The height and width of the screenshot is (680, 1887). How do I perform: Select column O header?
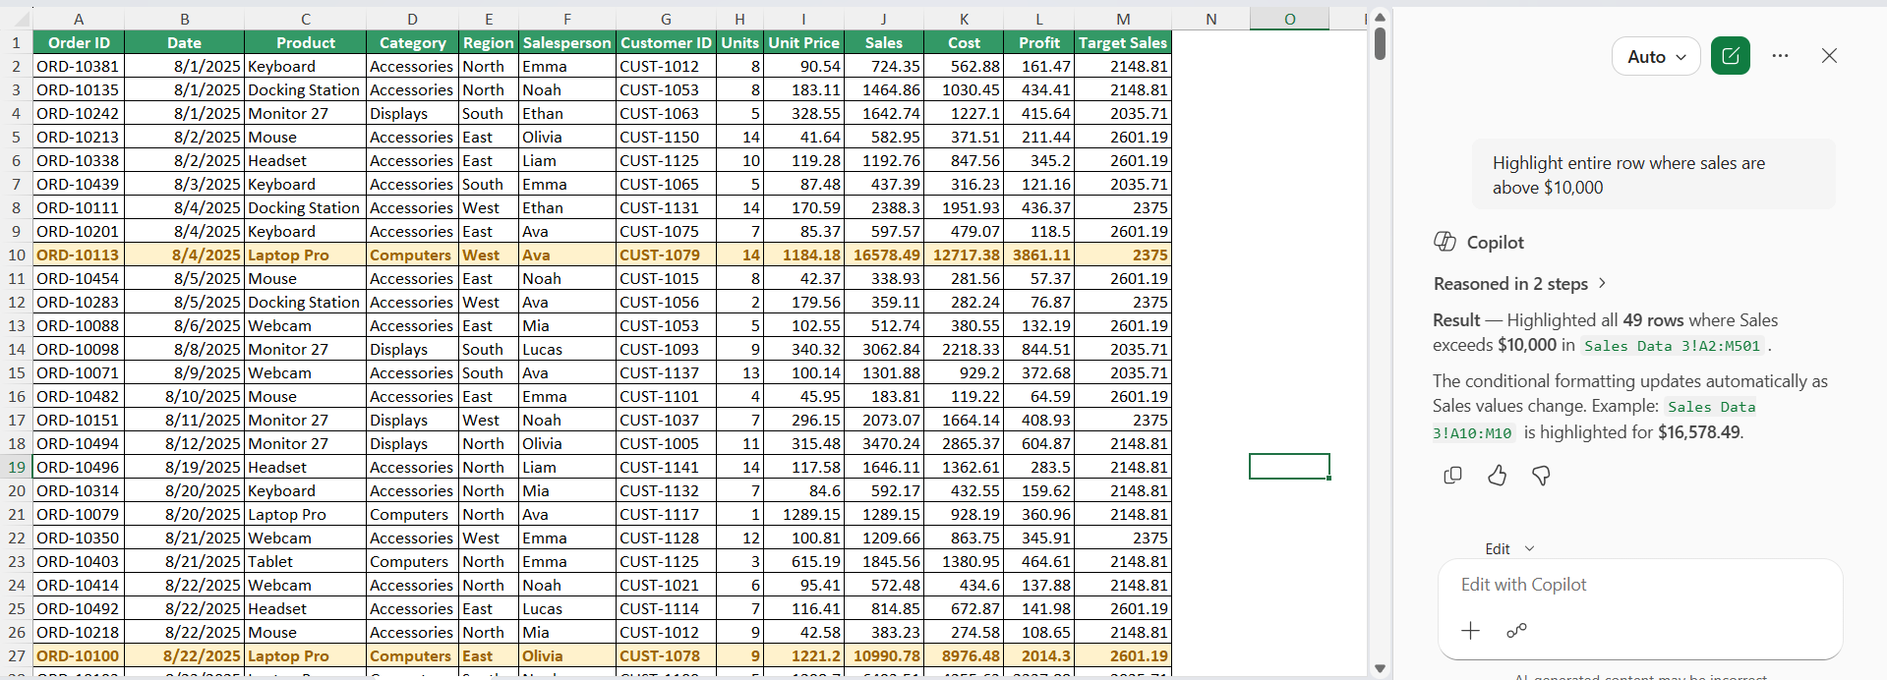tap(1289, 19)
